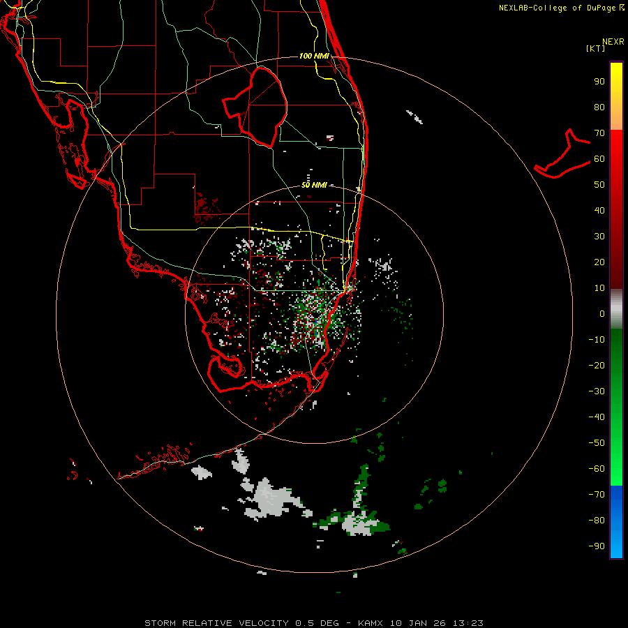Click the NEXLAB-College of DuPage label
This screenshot has height=628, width=628.
(557, 8)
